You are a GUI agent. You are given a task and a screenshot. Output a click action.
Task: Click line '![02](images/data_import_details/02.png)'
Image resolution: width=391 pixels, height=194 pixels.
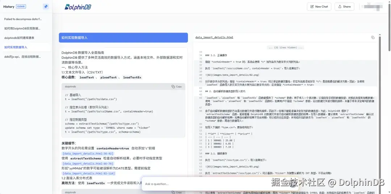point(232,75)
